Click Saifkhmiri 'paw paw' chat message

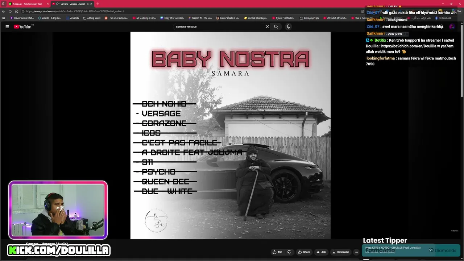click(384, 33)
